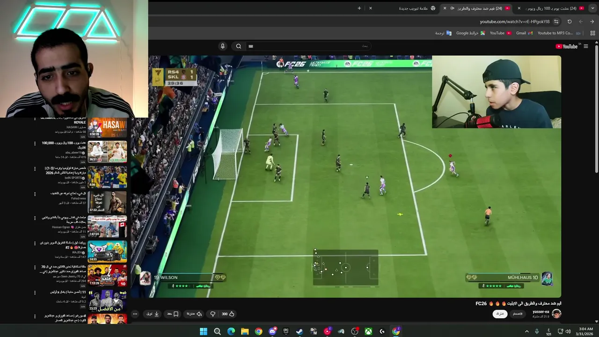This screenshot has width=599, height=337.
Task: Open the Hassan Ogran video thumbnail
Action: [107, 227]
